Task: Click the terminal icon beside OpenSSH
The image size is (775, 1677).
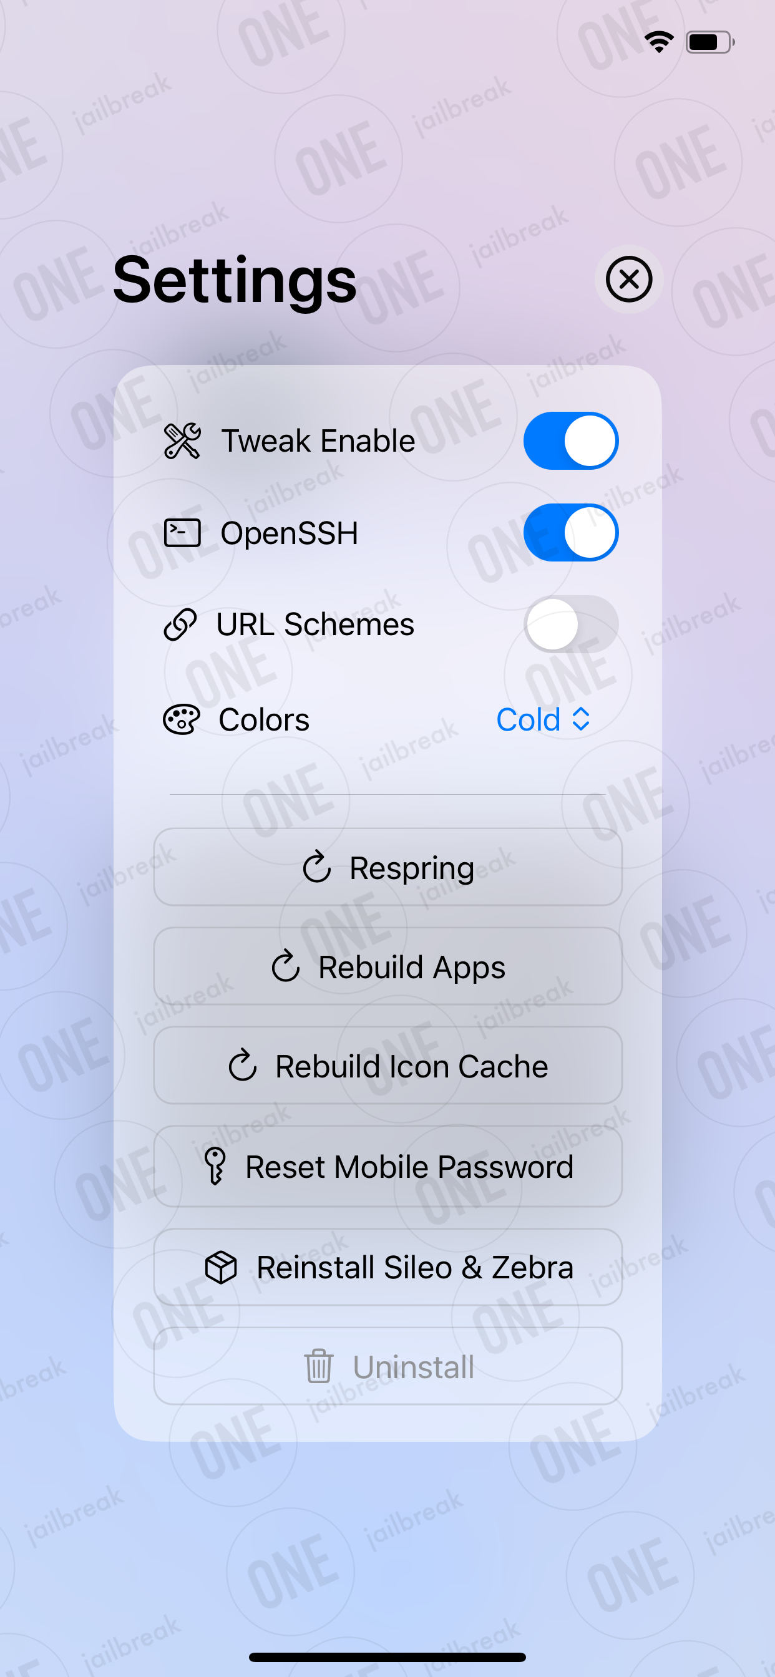Action: pyautogui.click(x=182, y=533)
